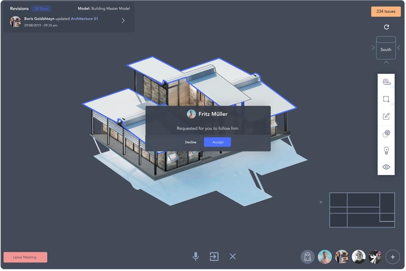Click the exit arrow box icon

pyautogui.click(x=214, y=257)
